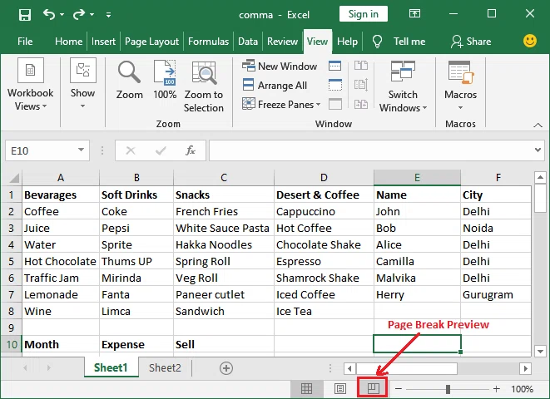Switch to the Insert ribbon tab
This screenshot has width=550, height=399.
click(x=103, y=42)
